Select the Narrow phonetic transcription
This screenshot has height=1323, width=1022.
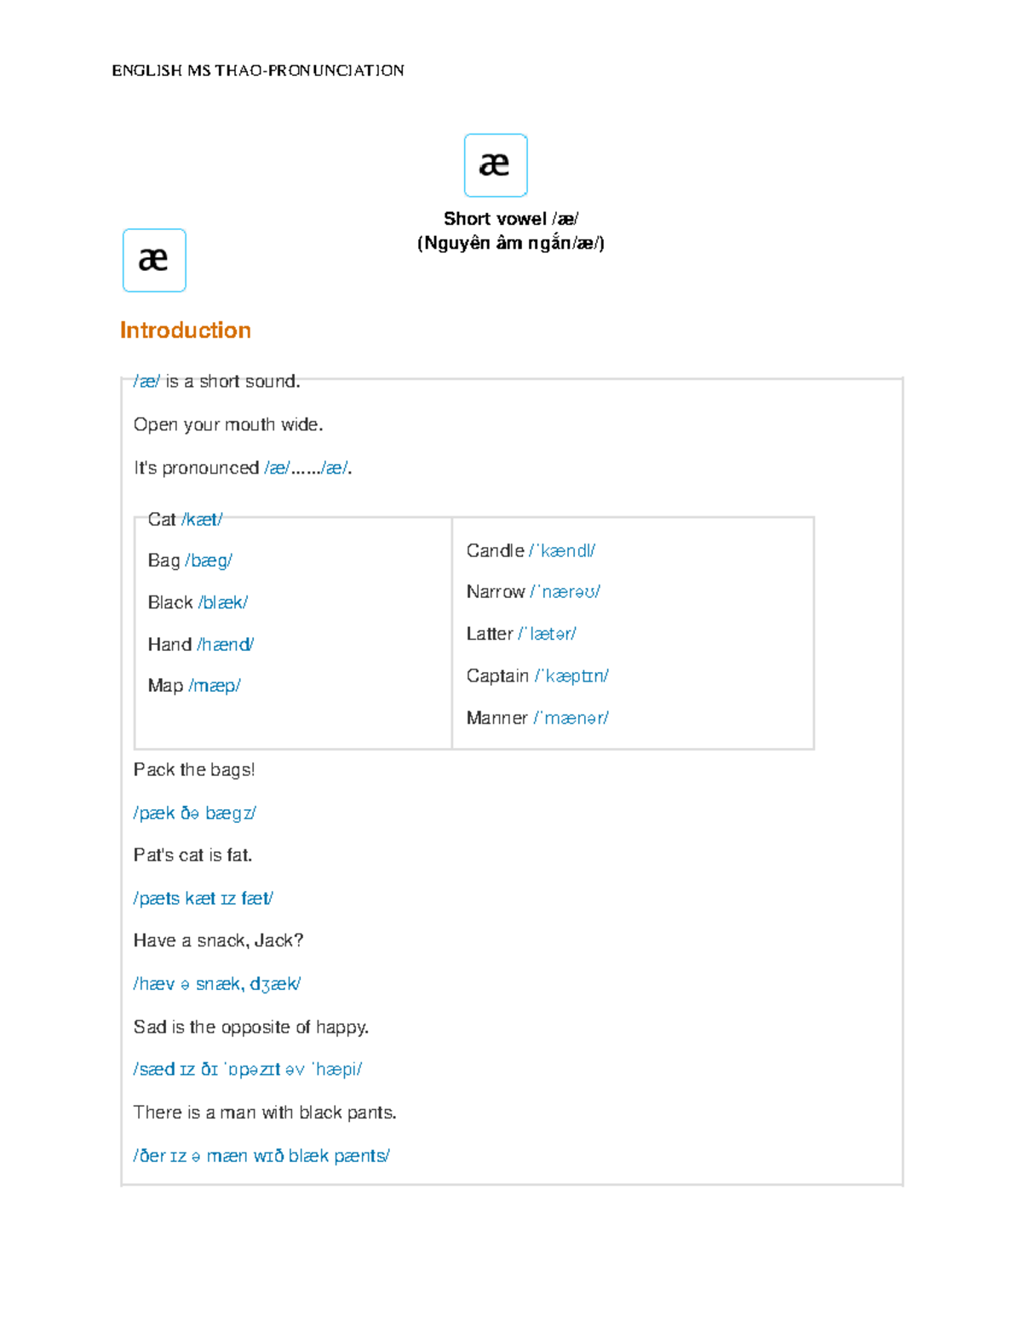tap(566, 592)
